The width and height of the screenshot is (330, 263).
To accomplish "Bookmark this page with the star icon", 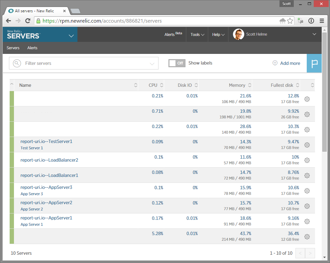I will pos(290,21).
